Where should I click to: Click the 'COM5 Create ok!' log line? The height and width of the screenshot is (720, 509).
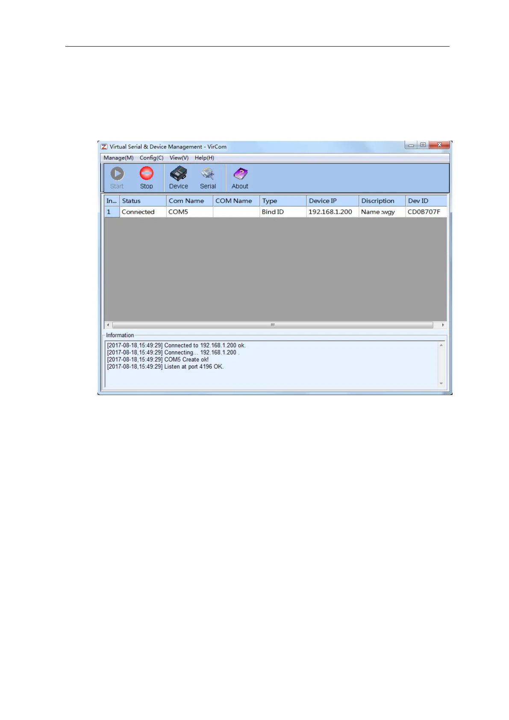point(158,360)
